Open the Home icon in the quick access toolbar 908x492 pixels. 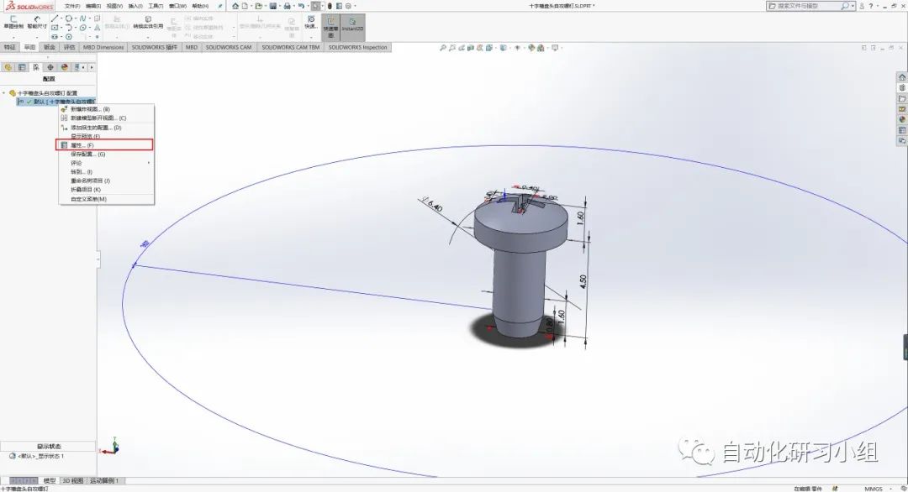click(235, 6)
